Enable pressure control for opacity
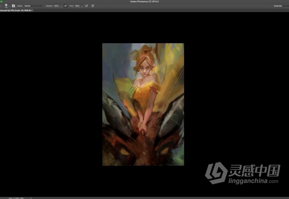Screen dimensions: 289x199 click(66, 6)
